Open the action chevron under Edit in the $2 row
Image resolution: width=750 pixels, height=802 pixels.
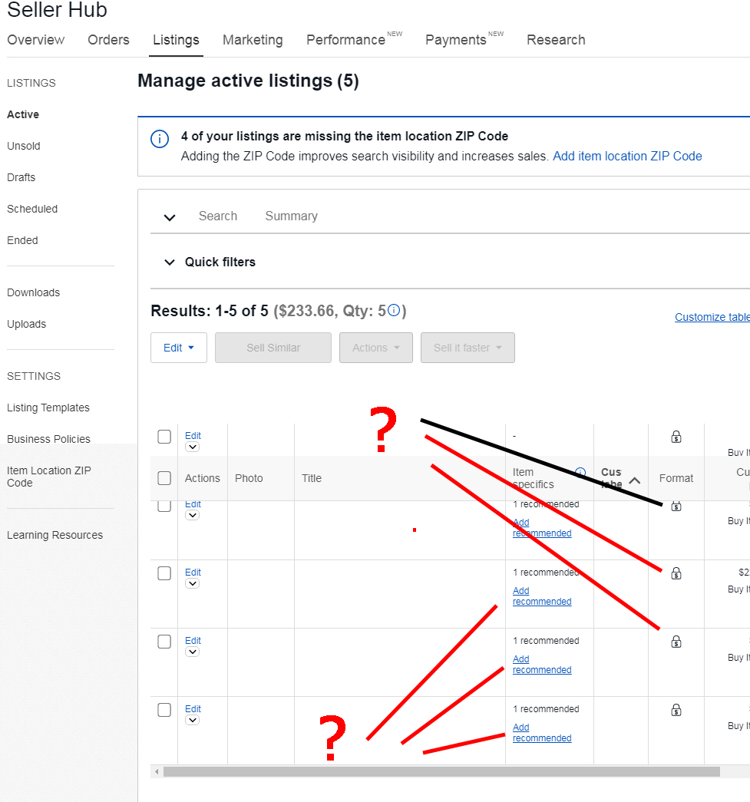pos(193,583)
